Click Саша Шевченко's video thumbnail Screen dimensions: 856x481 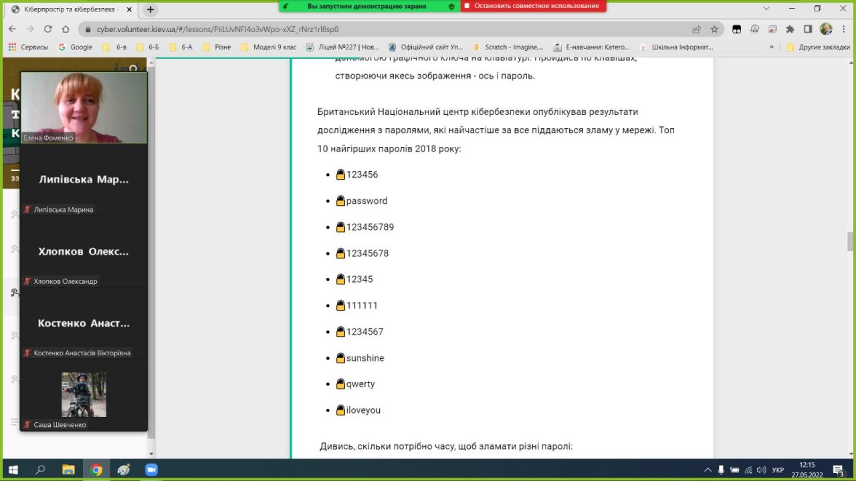[84, 394]
